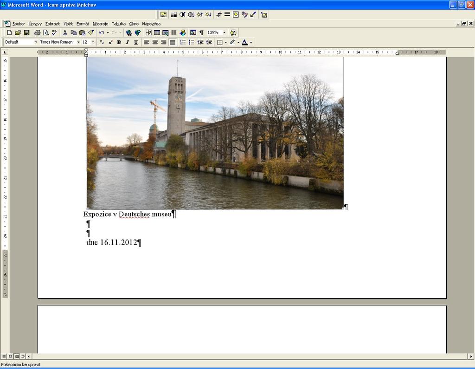Toggle the Document Map
475x369 pixels.
coord(193,32)
